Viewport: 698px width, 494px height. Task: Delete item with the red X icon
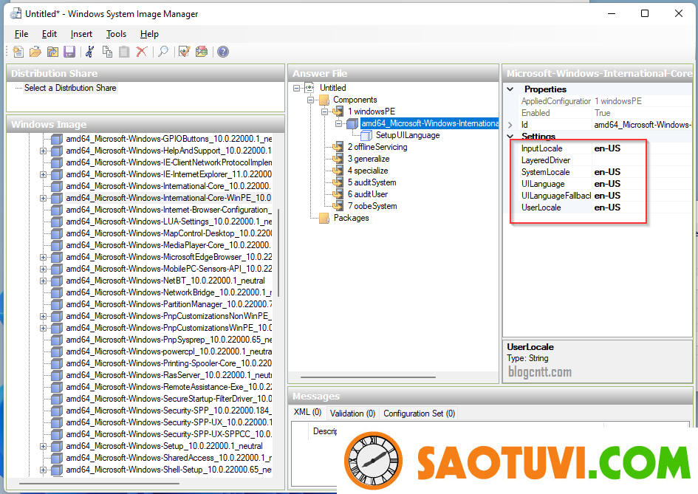coord(142,52)
